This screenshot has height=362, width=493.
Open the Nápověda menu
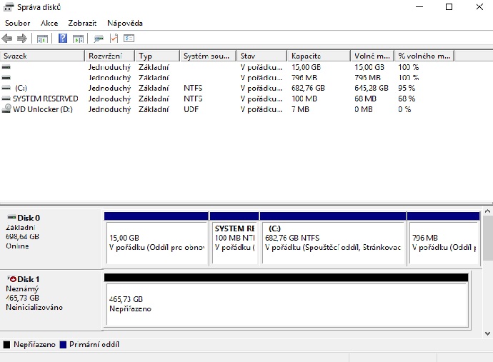(x=125, y=23)
